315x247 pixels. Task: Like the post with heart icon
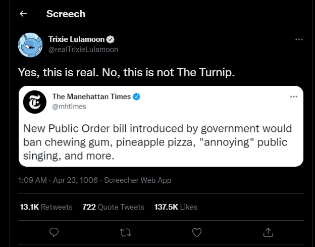click(x=197, y=232)
